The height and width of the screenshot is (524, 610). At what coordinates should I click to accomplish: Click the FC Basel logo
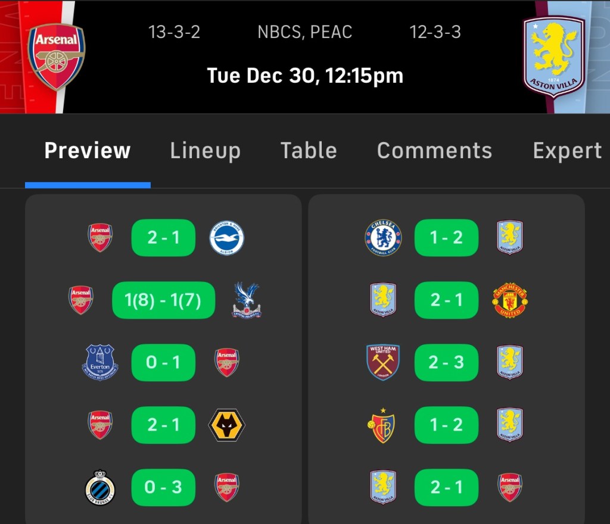(383, 425)
